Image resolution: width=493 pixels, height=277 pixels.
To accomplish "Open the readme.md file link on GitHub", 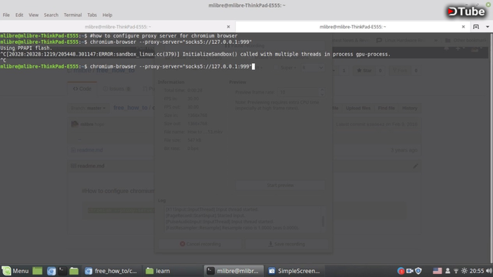I will coord(89,150).
